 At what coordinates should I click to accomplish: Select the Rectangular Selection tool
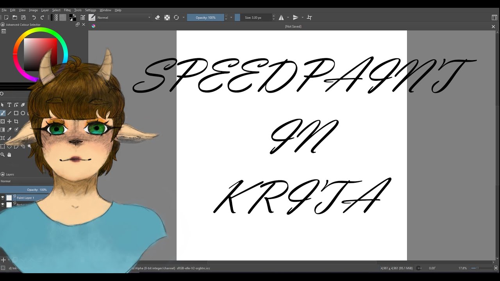[3, 146]
